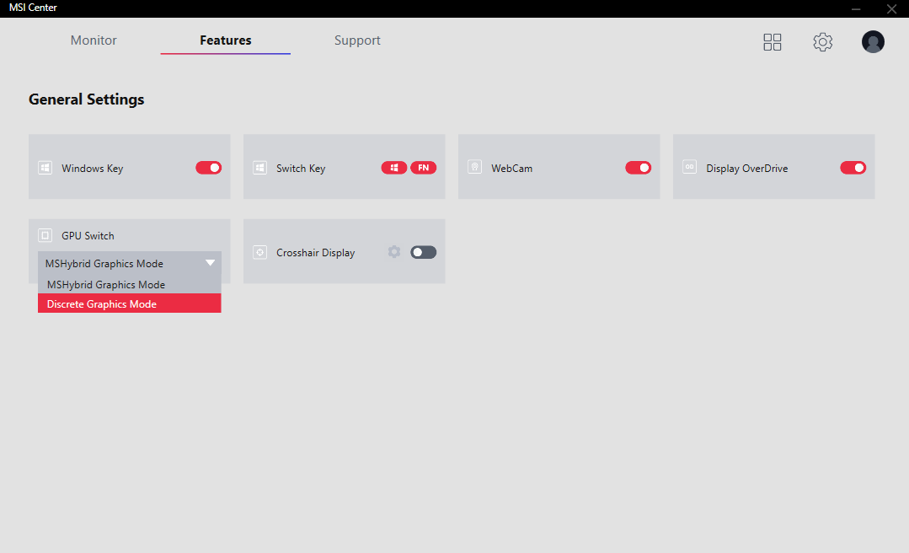Click the GPU mode combo box field
The width and height of the screenshot is (909, 553).
click(129, 264)
